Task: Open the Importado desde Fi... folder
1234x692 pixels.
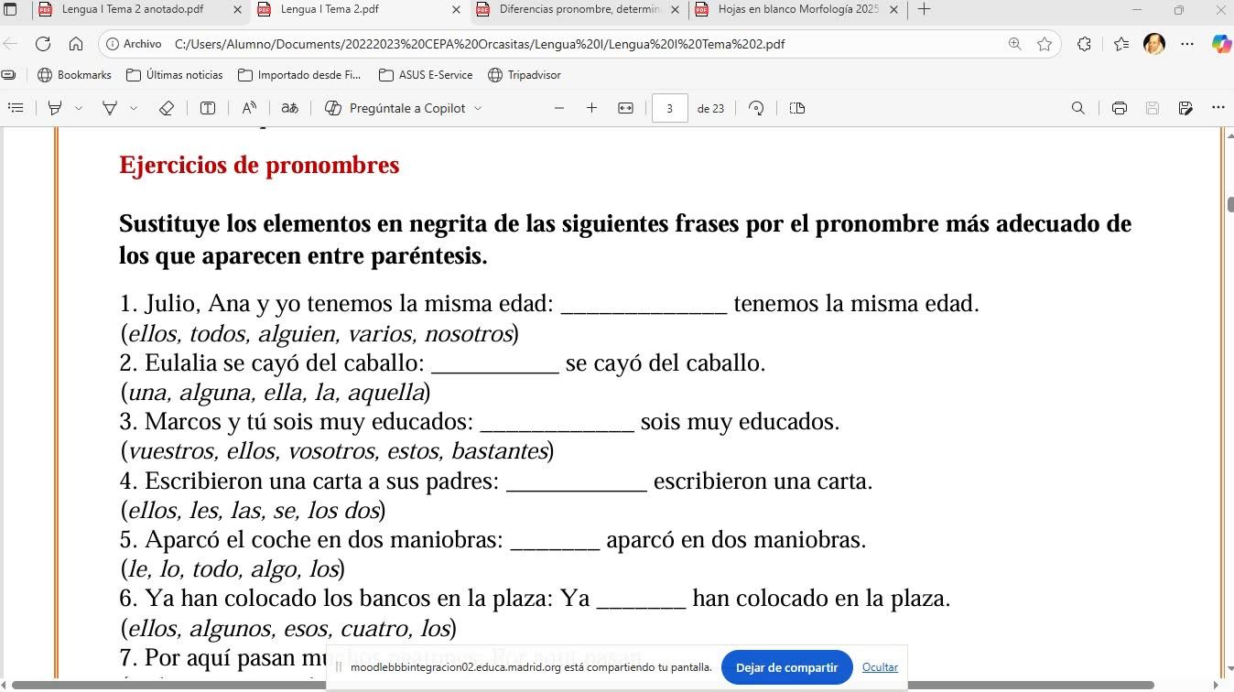Action: (299, 75)
